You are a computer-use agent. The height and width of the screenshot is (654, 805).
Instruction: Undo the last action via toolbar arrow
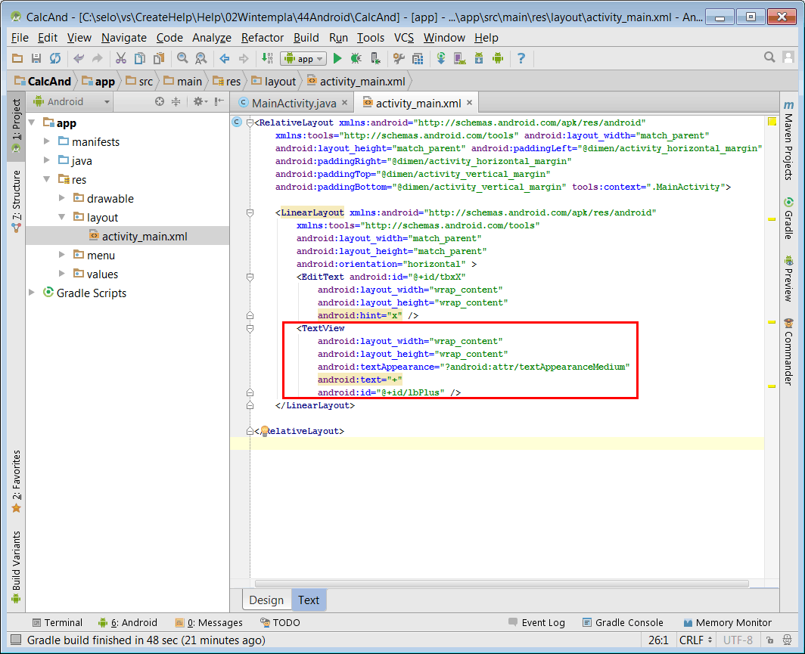(79, 58)
